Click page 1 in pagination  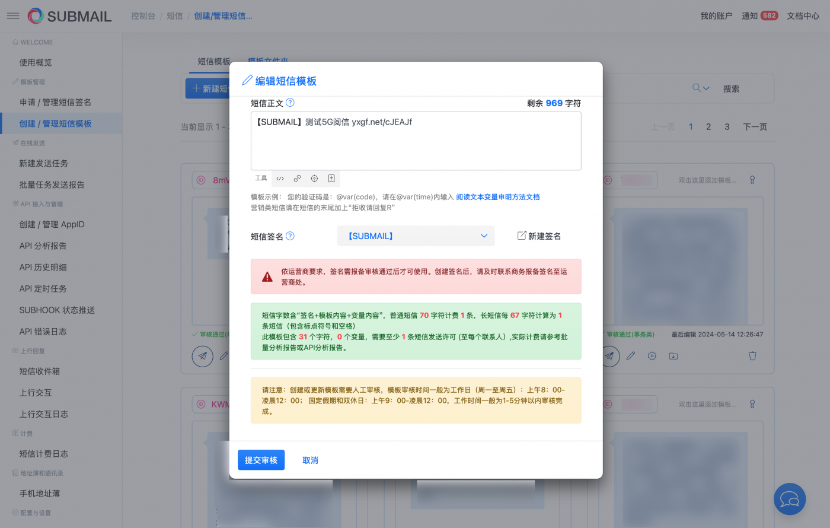(691, 126)
